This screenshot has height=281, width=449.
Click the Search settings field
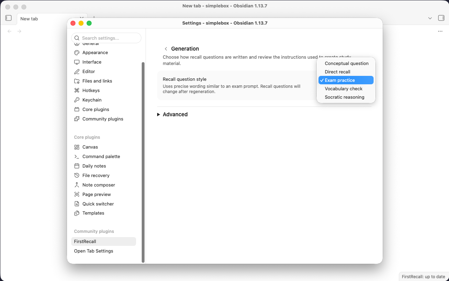point(106,38)
